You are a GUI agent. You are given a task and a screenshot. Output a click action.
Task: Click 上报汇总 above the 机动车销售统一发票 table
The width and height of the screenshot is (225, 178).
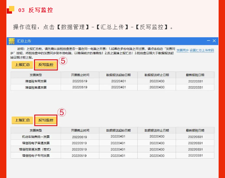22,120
